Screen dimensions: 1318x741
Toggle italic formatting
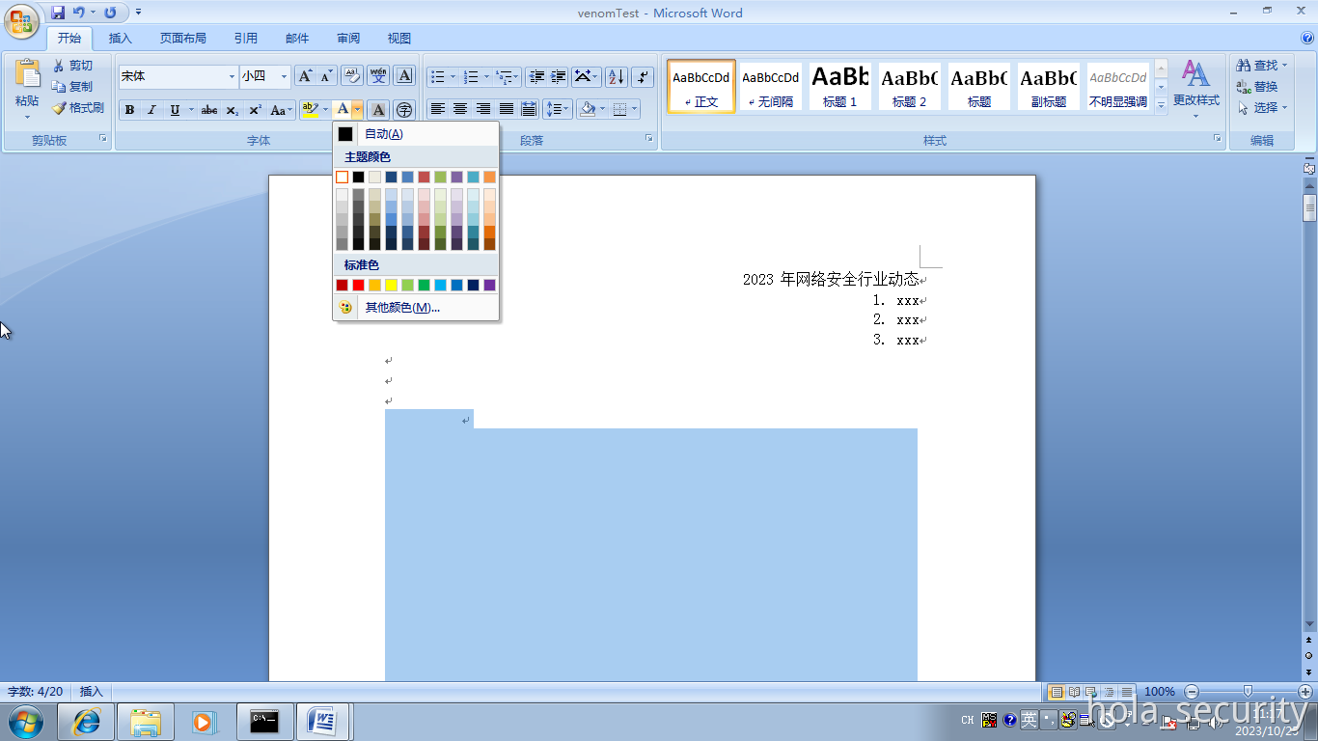point(151,109)
